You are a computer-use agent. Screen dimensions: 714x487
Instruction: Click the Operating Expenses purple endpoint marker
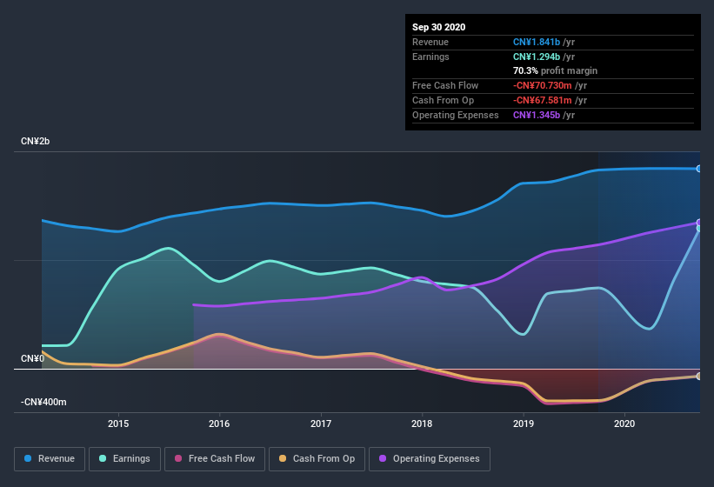pos(699,222)
